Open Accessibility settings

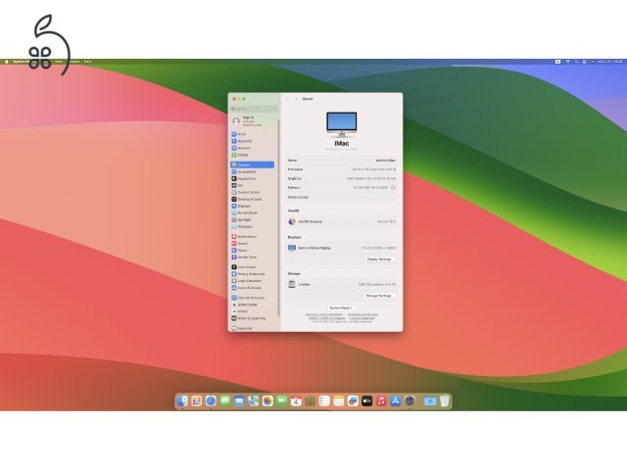(x=253, y=172)
